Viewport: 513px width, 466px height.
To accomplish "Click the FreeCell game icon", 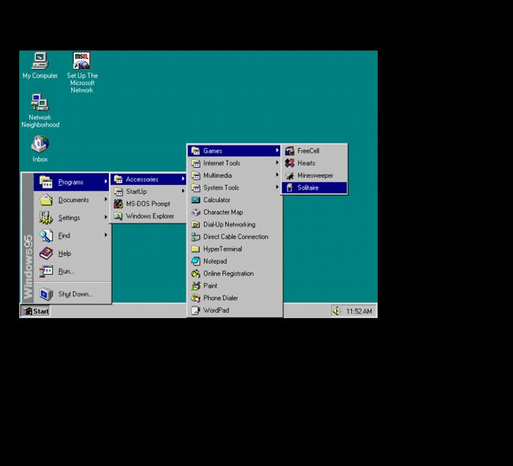I will pos(290,151).
